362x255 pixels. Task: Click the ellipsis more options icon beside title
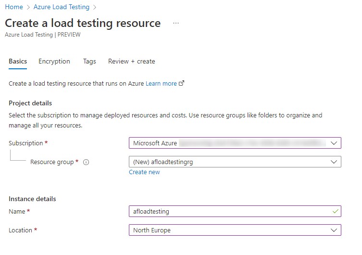tap(176, 23)
